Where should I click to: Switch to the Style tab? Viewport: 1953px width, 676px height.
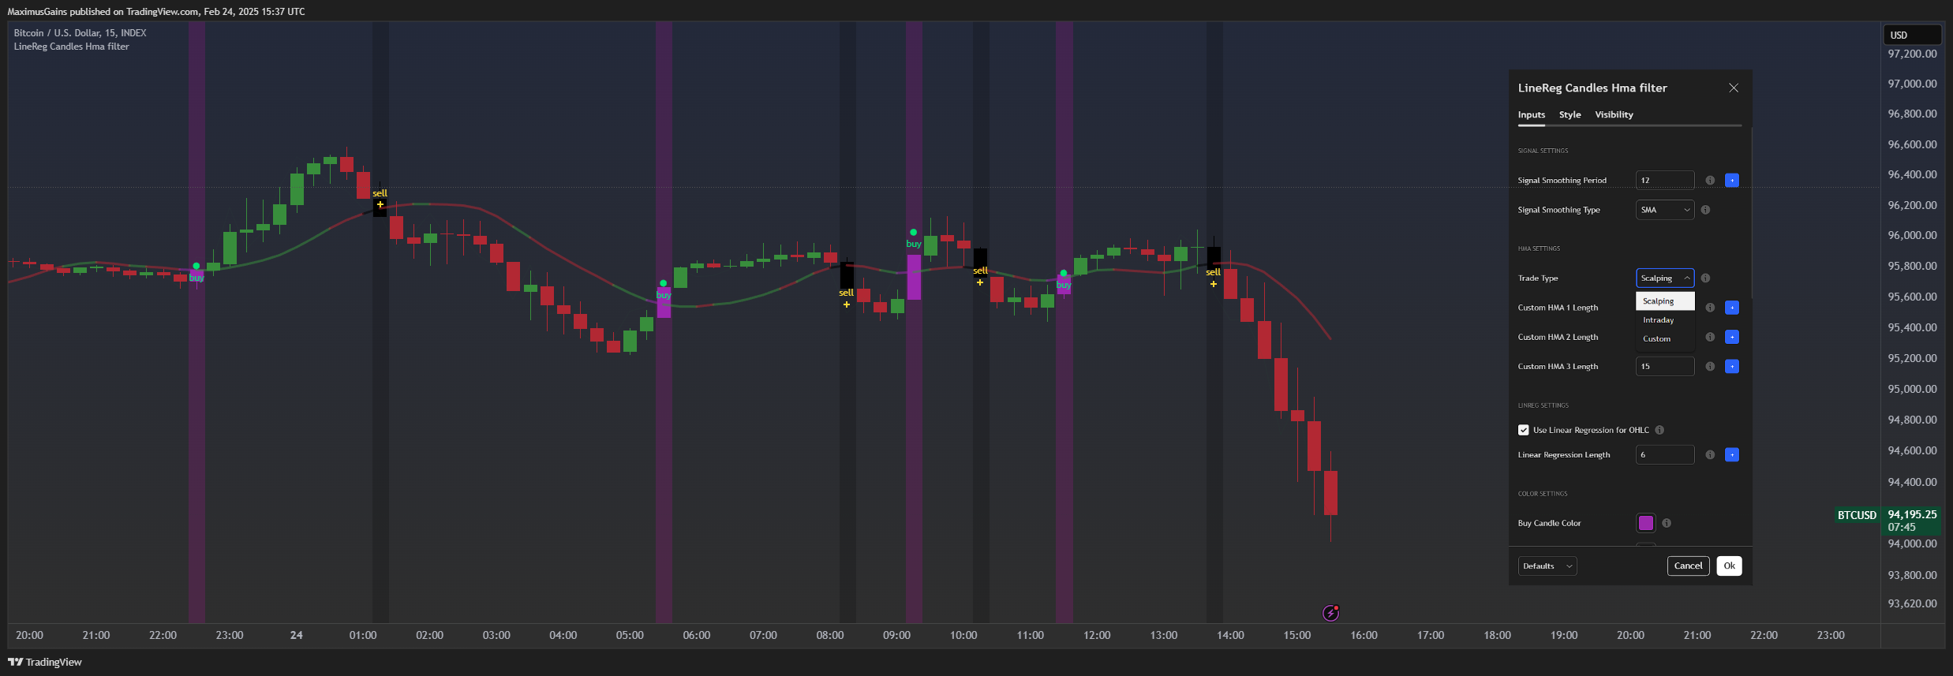click(x=1570, y=115)
